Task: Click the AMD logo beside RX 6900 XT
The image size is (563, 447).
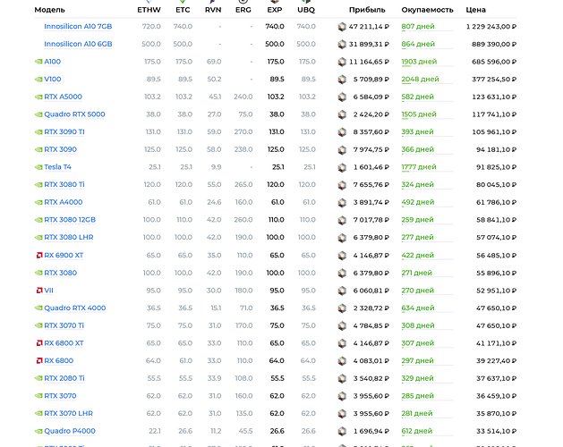Action: click(x=39, y=256)
